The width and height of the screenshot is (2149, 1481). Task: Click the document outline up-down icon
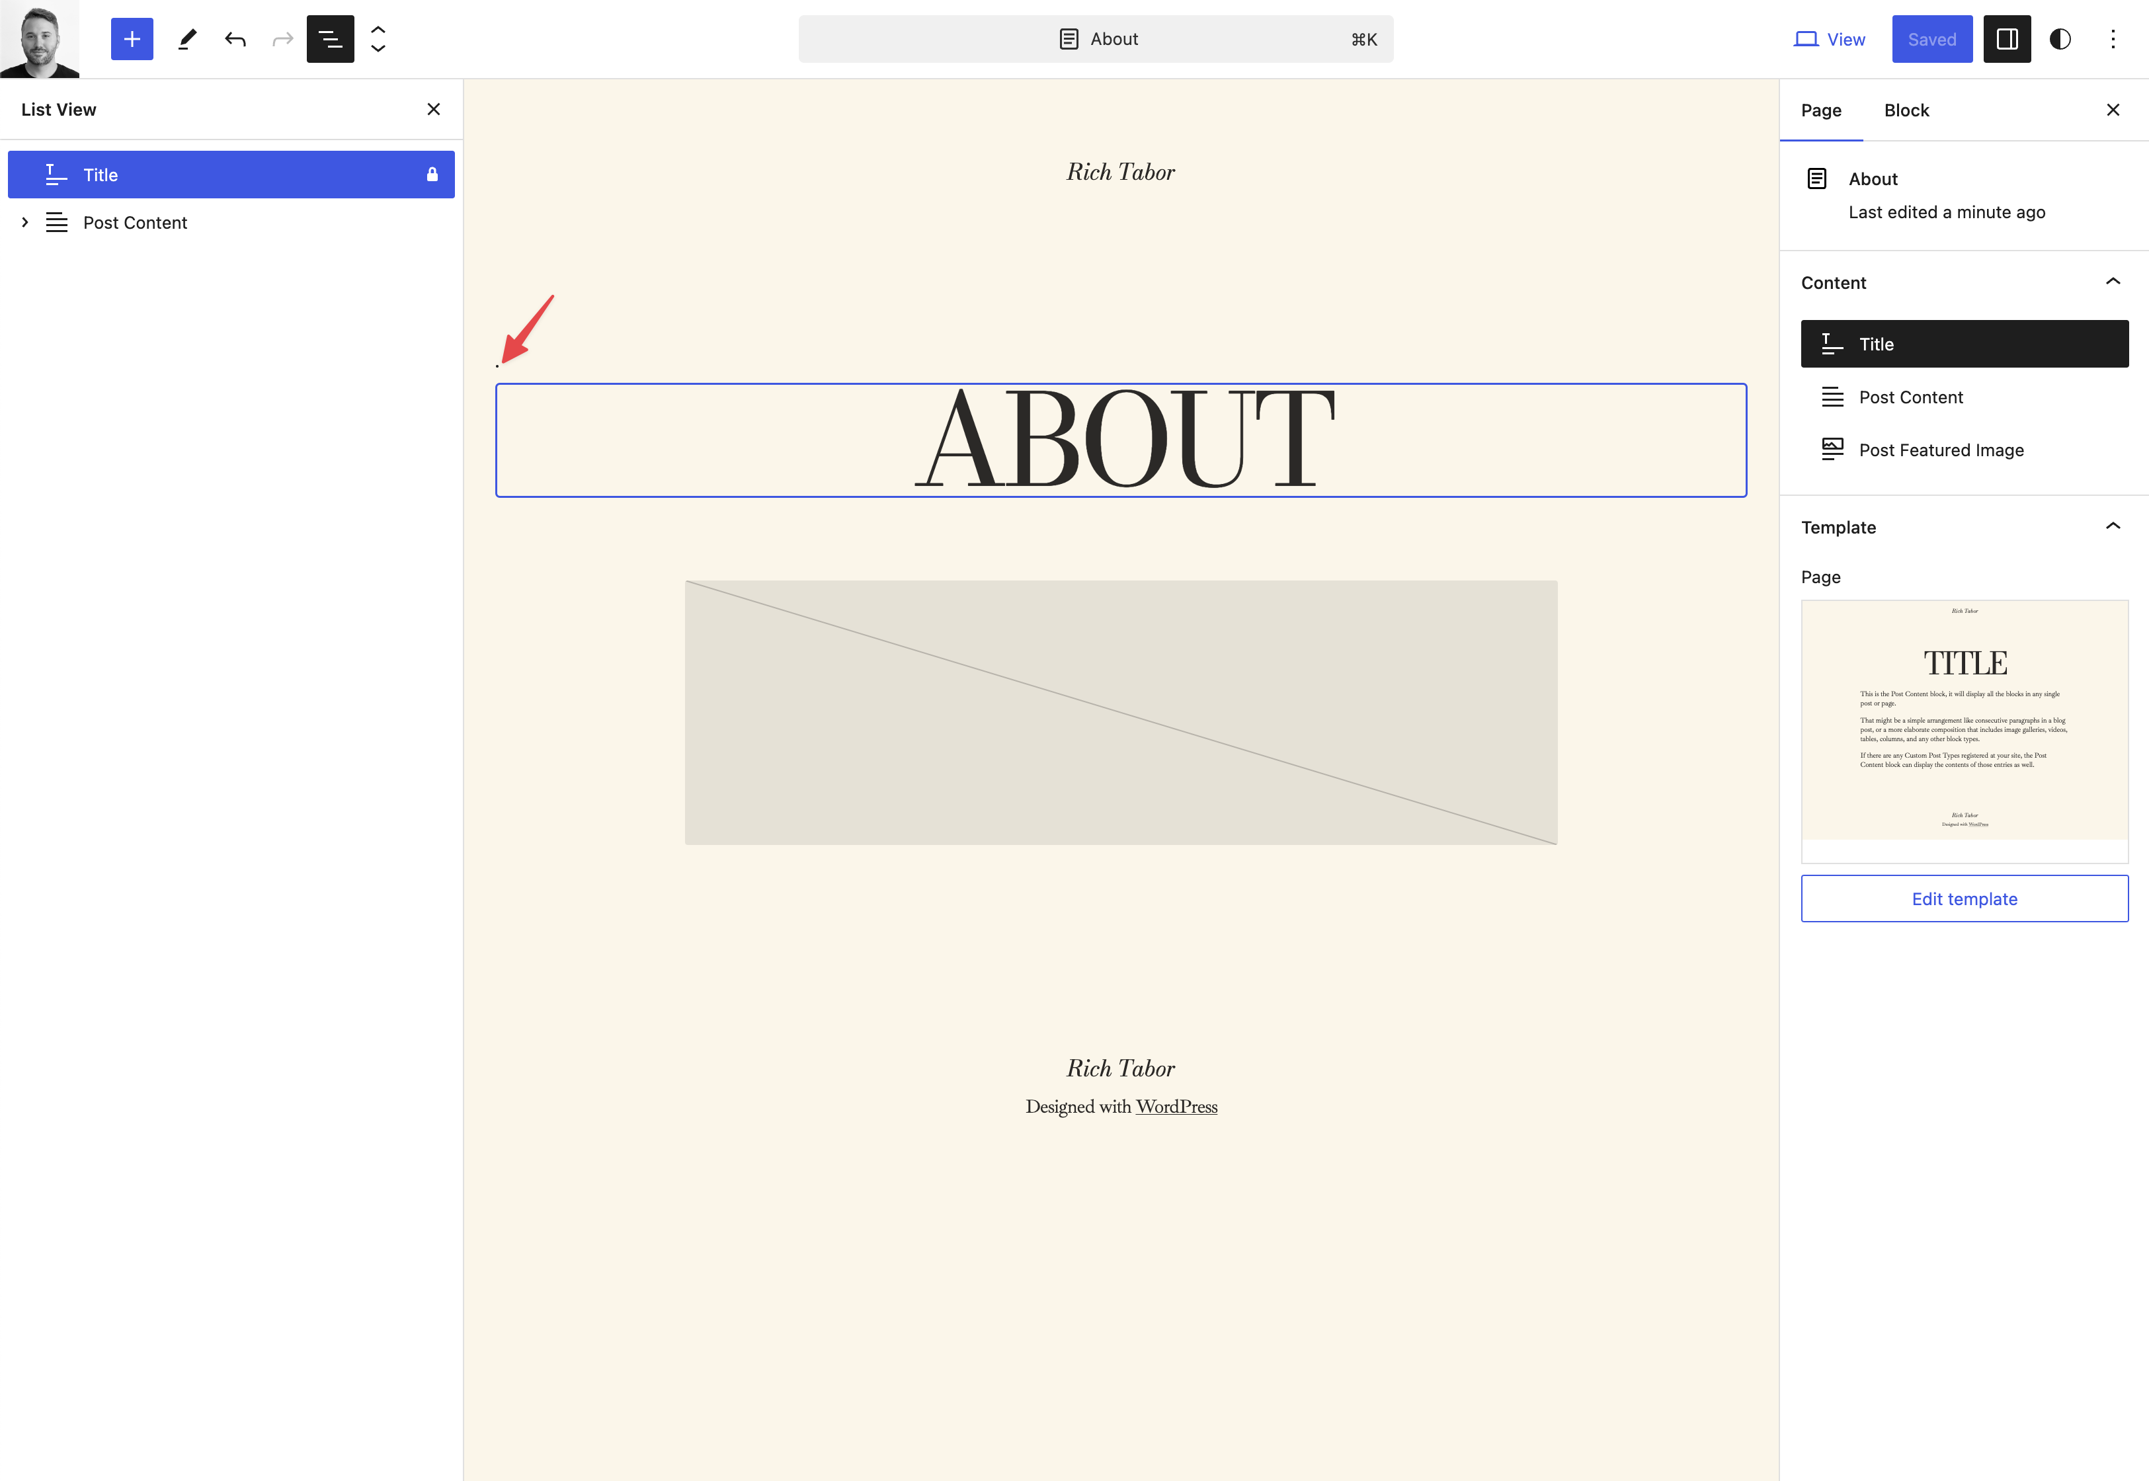378,39
